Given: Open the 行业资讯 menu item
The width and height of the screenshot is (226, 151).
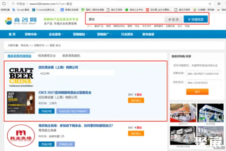Looking at the screenshot, I should pos(127,34).
